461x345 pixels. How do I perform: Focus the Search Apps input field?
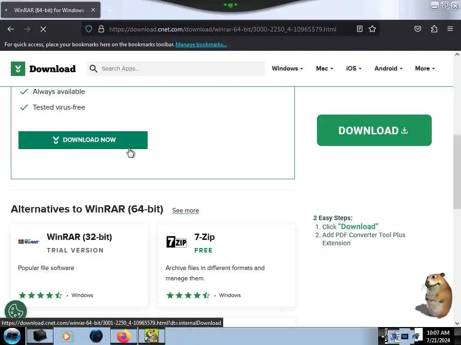(x=176, y=69)
